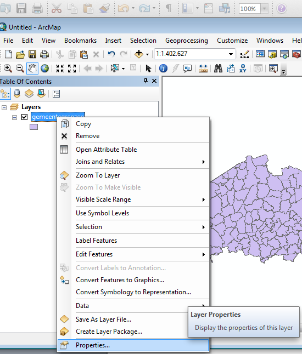
Task: Click the Layers data frame name
Action: 31,107
